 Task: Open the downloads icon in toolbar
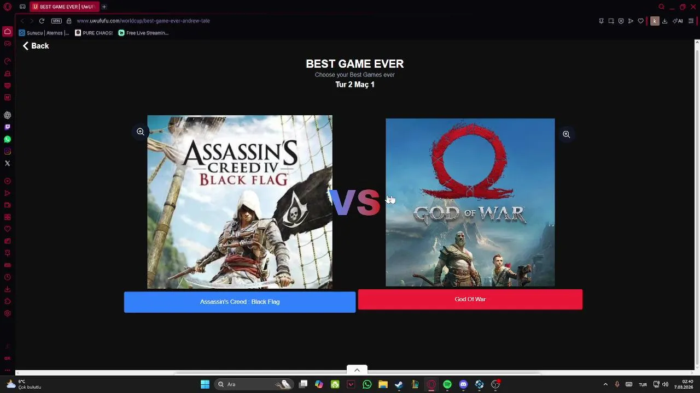point(664,21)
